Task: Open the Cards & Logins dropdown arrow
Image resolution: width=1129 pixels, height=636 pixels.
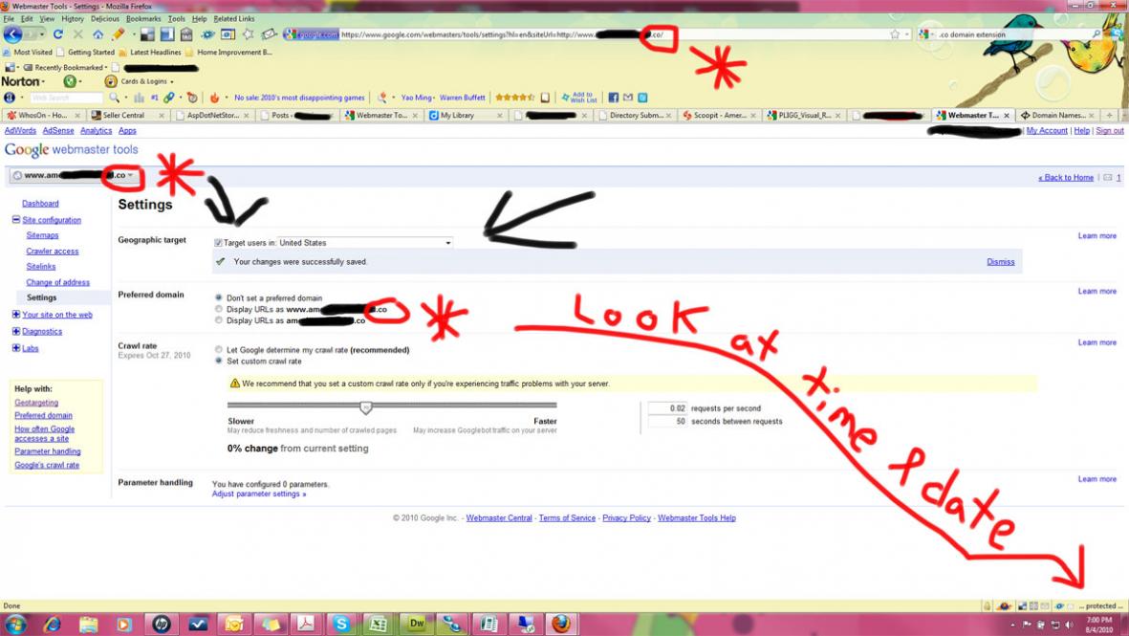Action: click(171, 82)
